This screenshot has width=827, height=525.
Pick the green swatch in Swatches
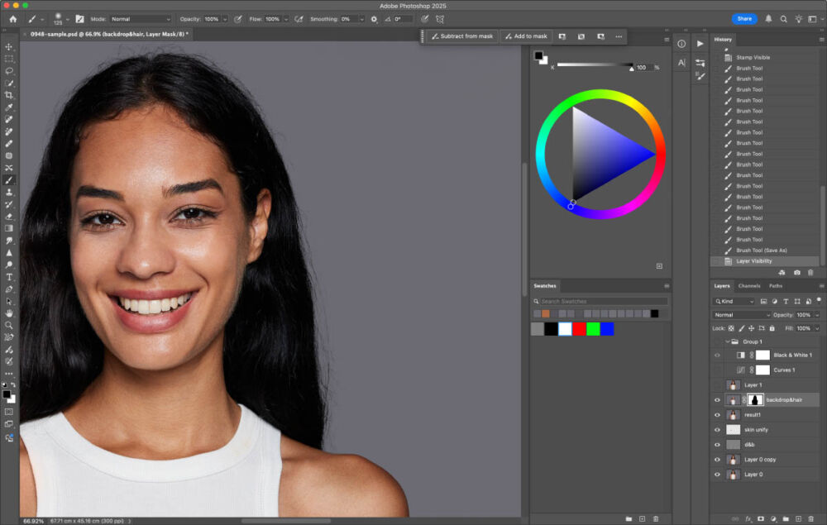pyautogui.click(x=594, y=329)
